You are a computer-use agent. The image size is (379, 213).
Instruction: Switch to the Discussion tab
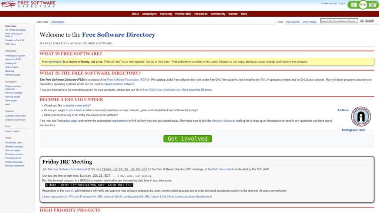pos(57,22)
